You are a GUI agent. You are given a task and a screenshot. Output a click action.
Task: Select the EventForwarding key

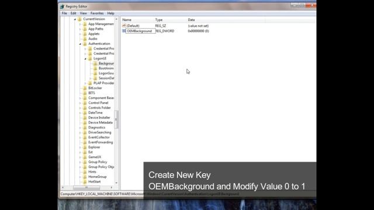pyautogui.click(x=101, y=142)
